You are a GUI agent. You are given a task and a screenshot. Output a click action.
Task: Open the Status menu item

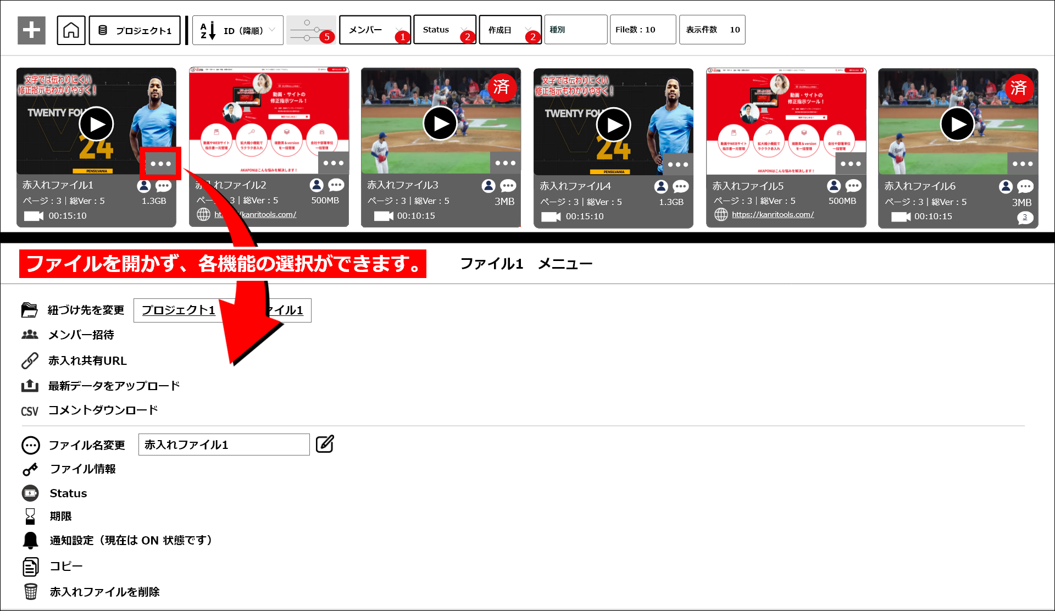point(68,493)
